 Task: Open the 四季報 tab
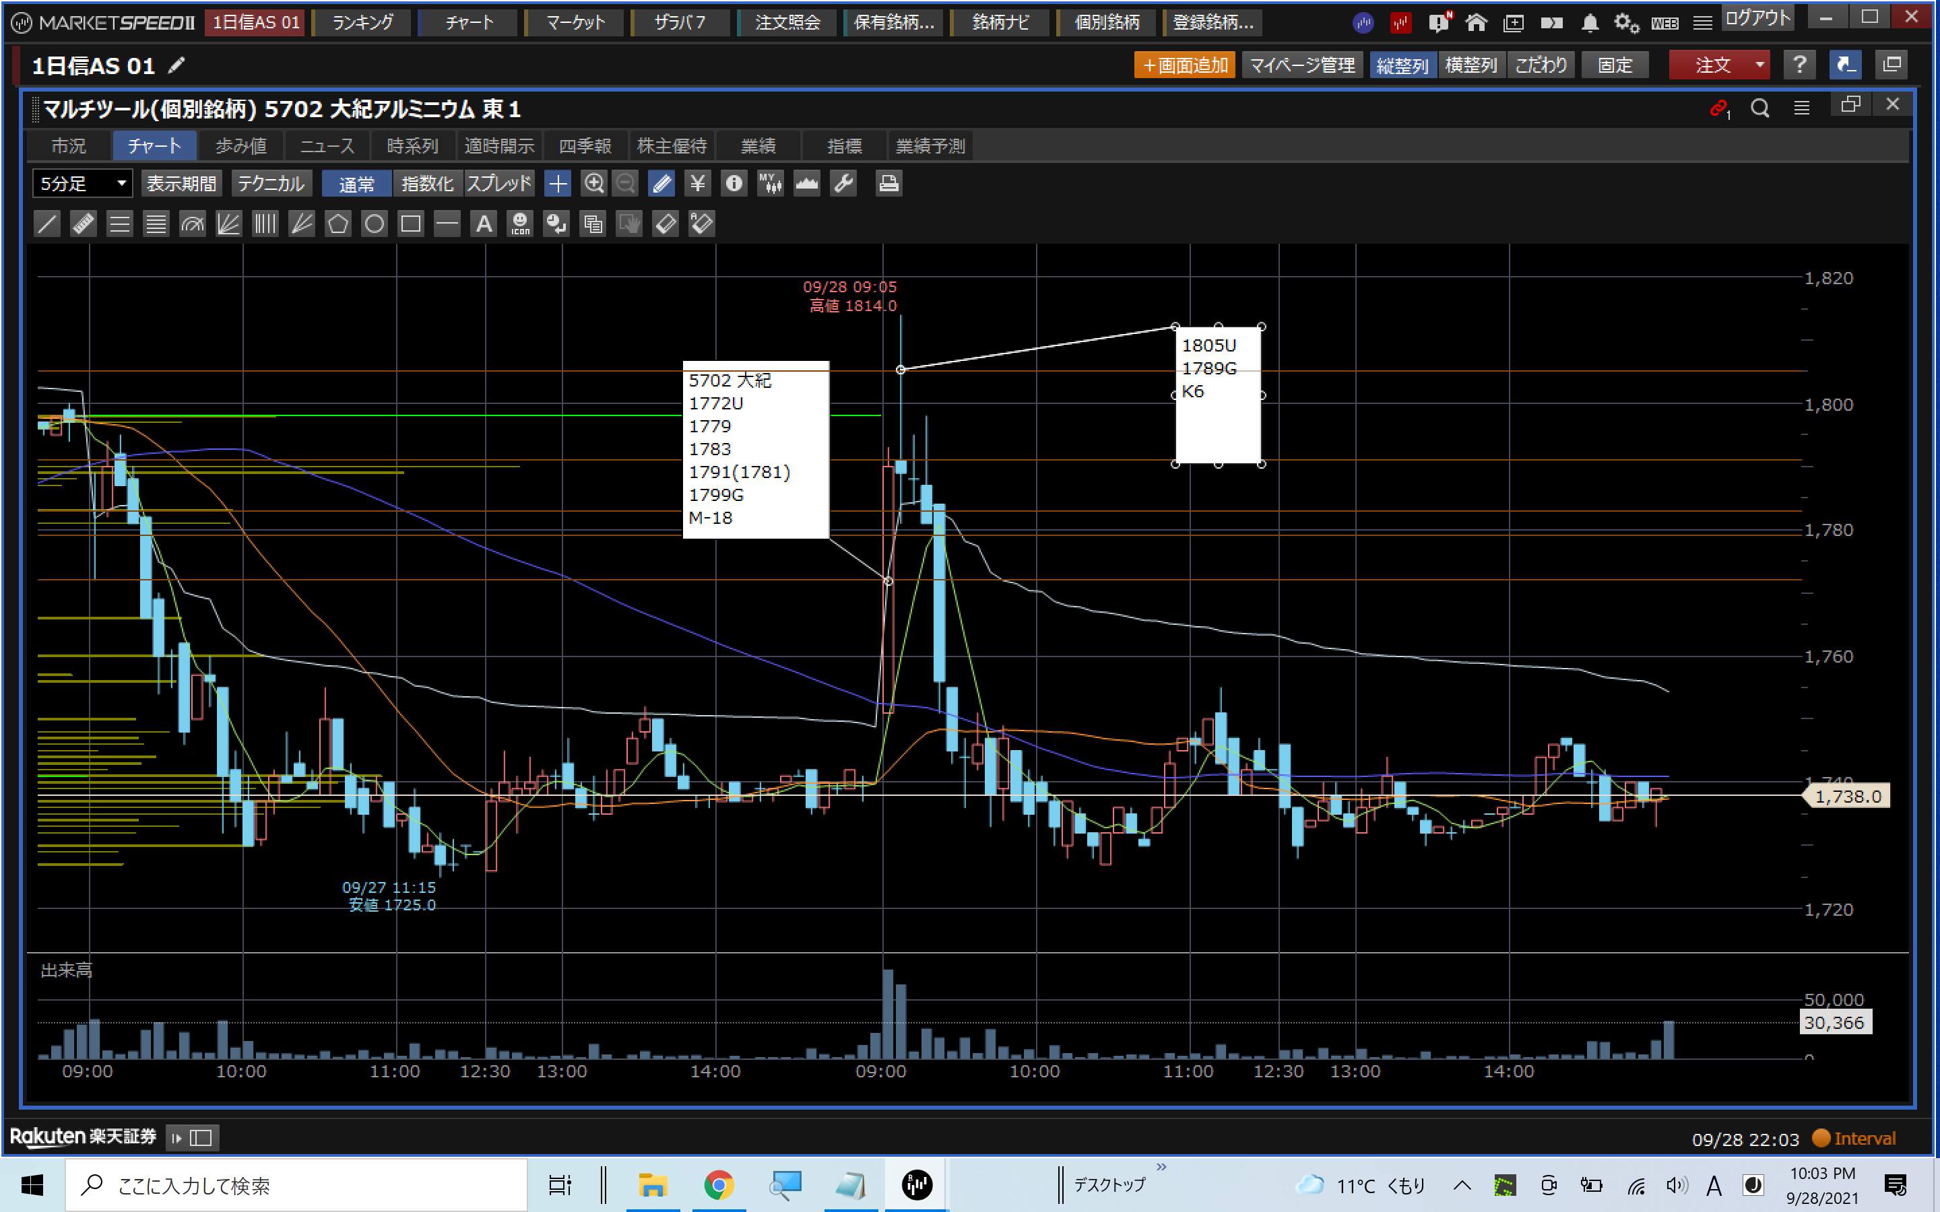(x=585, y=146)
